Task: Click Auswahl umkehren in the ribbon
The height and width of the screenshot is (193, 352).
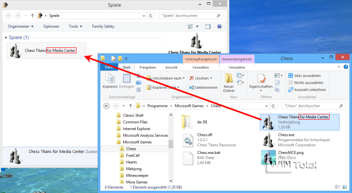Action: (x=307, y=90)
